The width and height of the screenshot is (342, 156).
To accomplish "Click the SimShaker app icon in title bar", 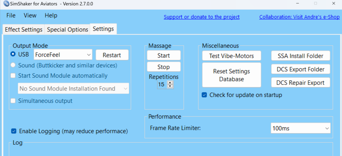I will pyautogui.click(x=5, y=4).
